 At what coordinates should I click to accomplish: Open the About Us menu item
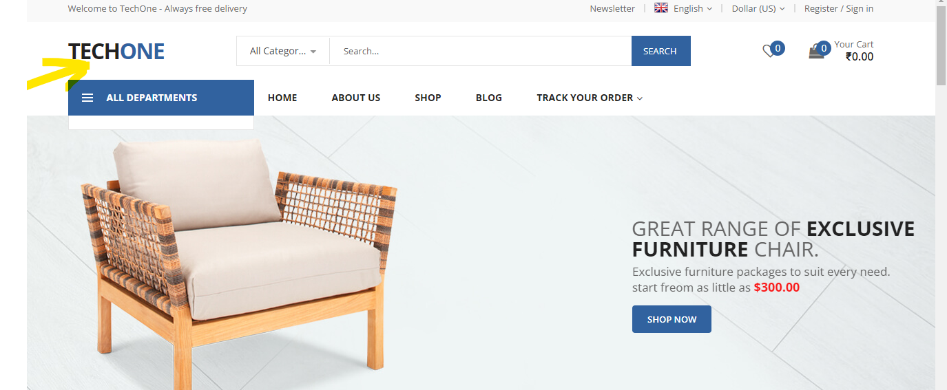[x=356, y=98]
